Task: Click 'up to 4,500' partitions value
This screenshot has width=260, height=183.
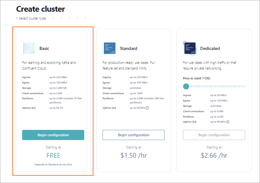Action: point(217,117)
